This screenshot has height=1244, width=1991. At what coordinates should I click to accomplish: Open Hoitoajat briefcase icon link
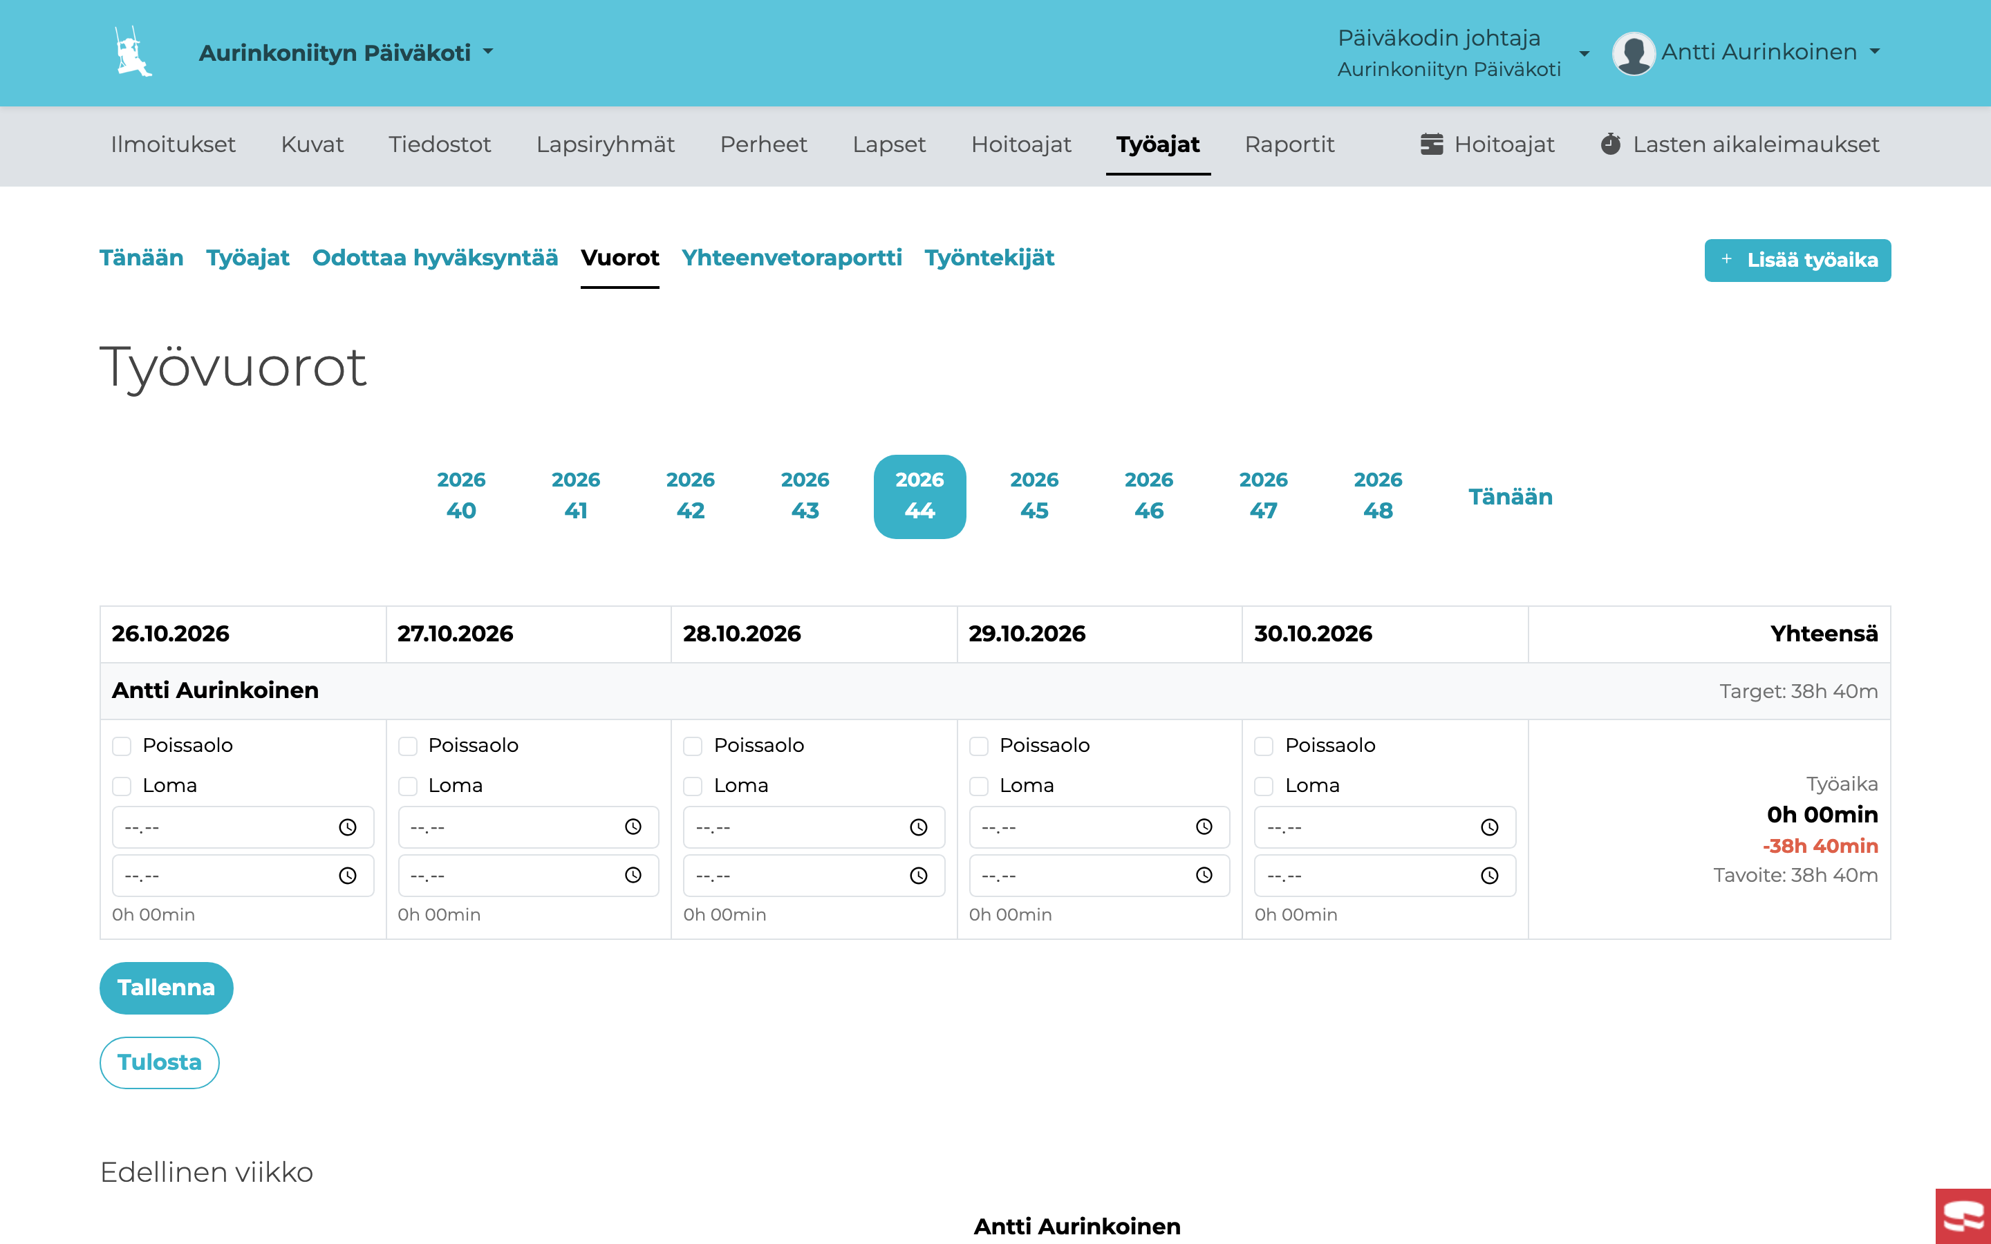1432,144
